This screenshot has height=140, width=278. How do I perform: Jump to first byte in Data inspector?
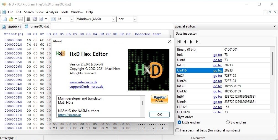[x=179, y=42]
